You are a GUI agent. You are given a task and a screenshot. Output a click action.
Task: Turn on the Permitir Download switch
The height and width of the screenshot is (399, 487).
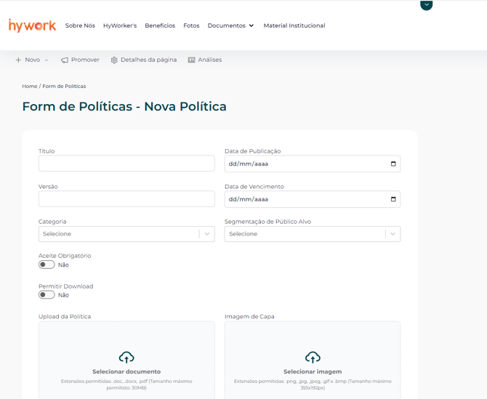[47, 295]
